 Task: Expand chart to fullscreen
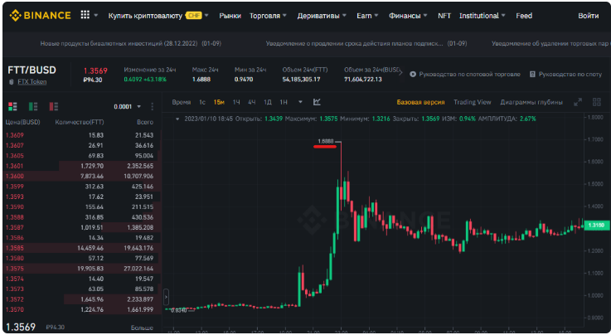click(x=578, y=102)
